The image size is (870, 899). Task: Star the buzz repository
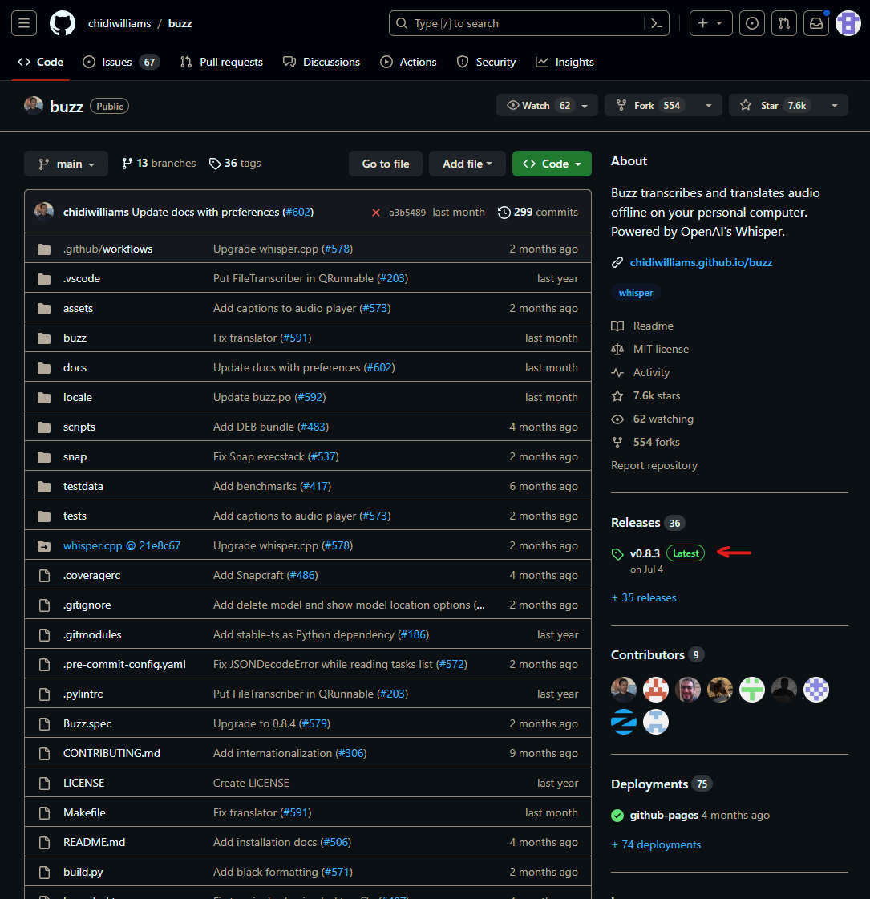pyautogui.click(x=775, y=106)
